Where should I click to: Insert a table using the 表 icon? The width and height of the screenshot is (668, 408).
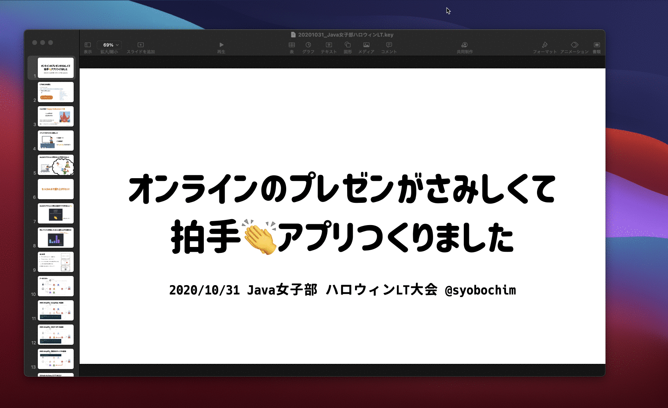click(292, 45)
